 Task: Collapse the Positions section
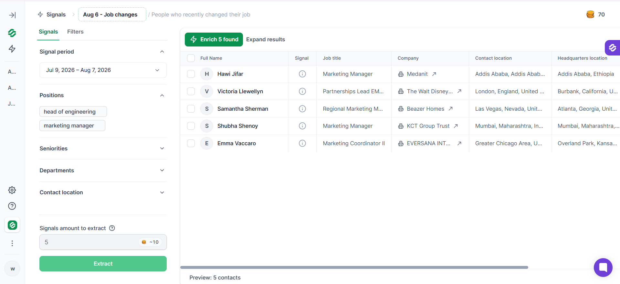(x=162, y=95)
